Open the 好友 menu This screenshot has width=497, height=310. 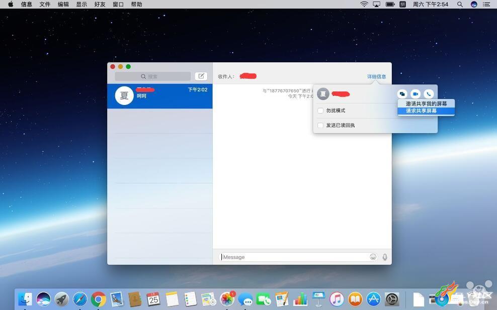point(100,4)
